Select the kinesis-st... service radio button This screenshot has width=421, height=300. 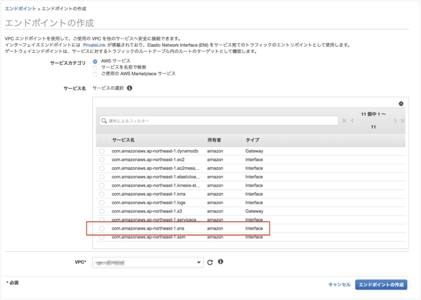coord(102,186)
